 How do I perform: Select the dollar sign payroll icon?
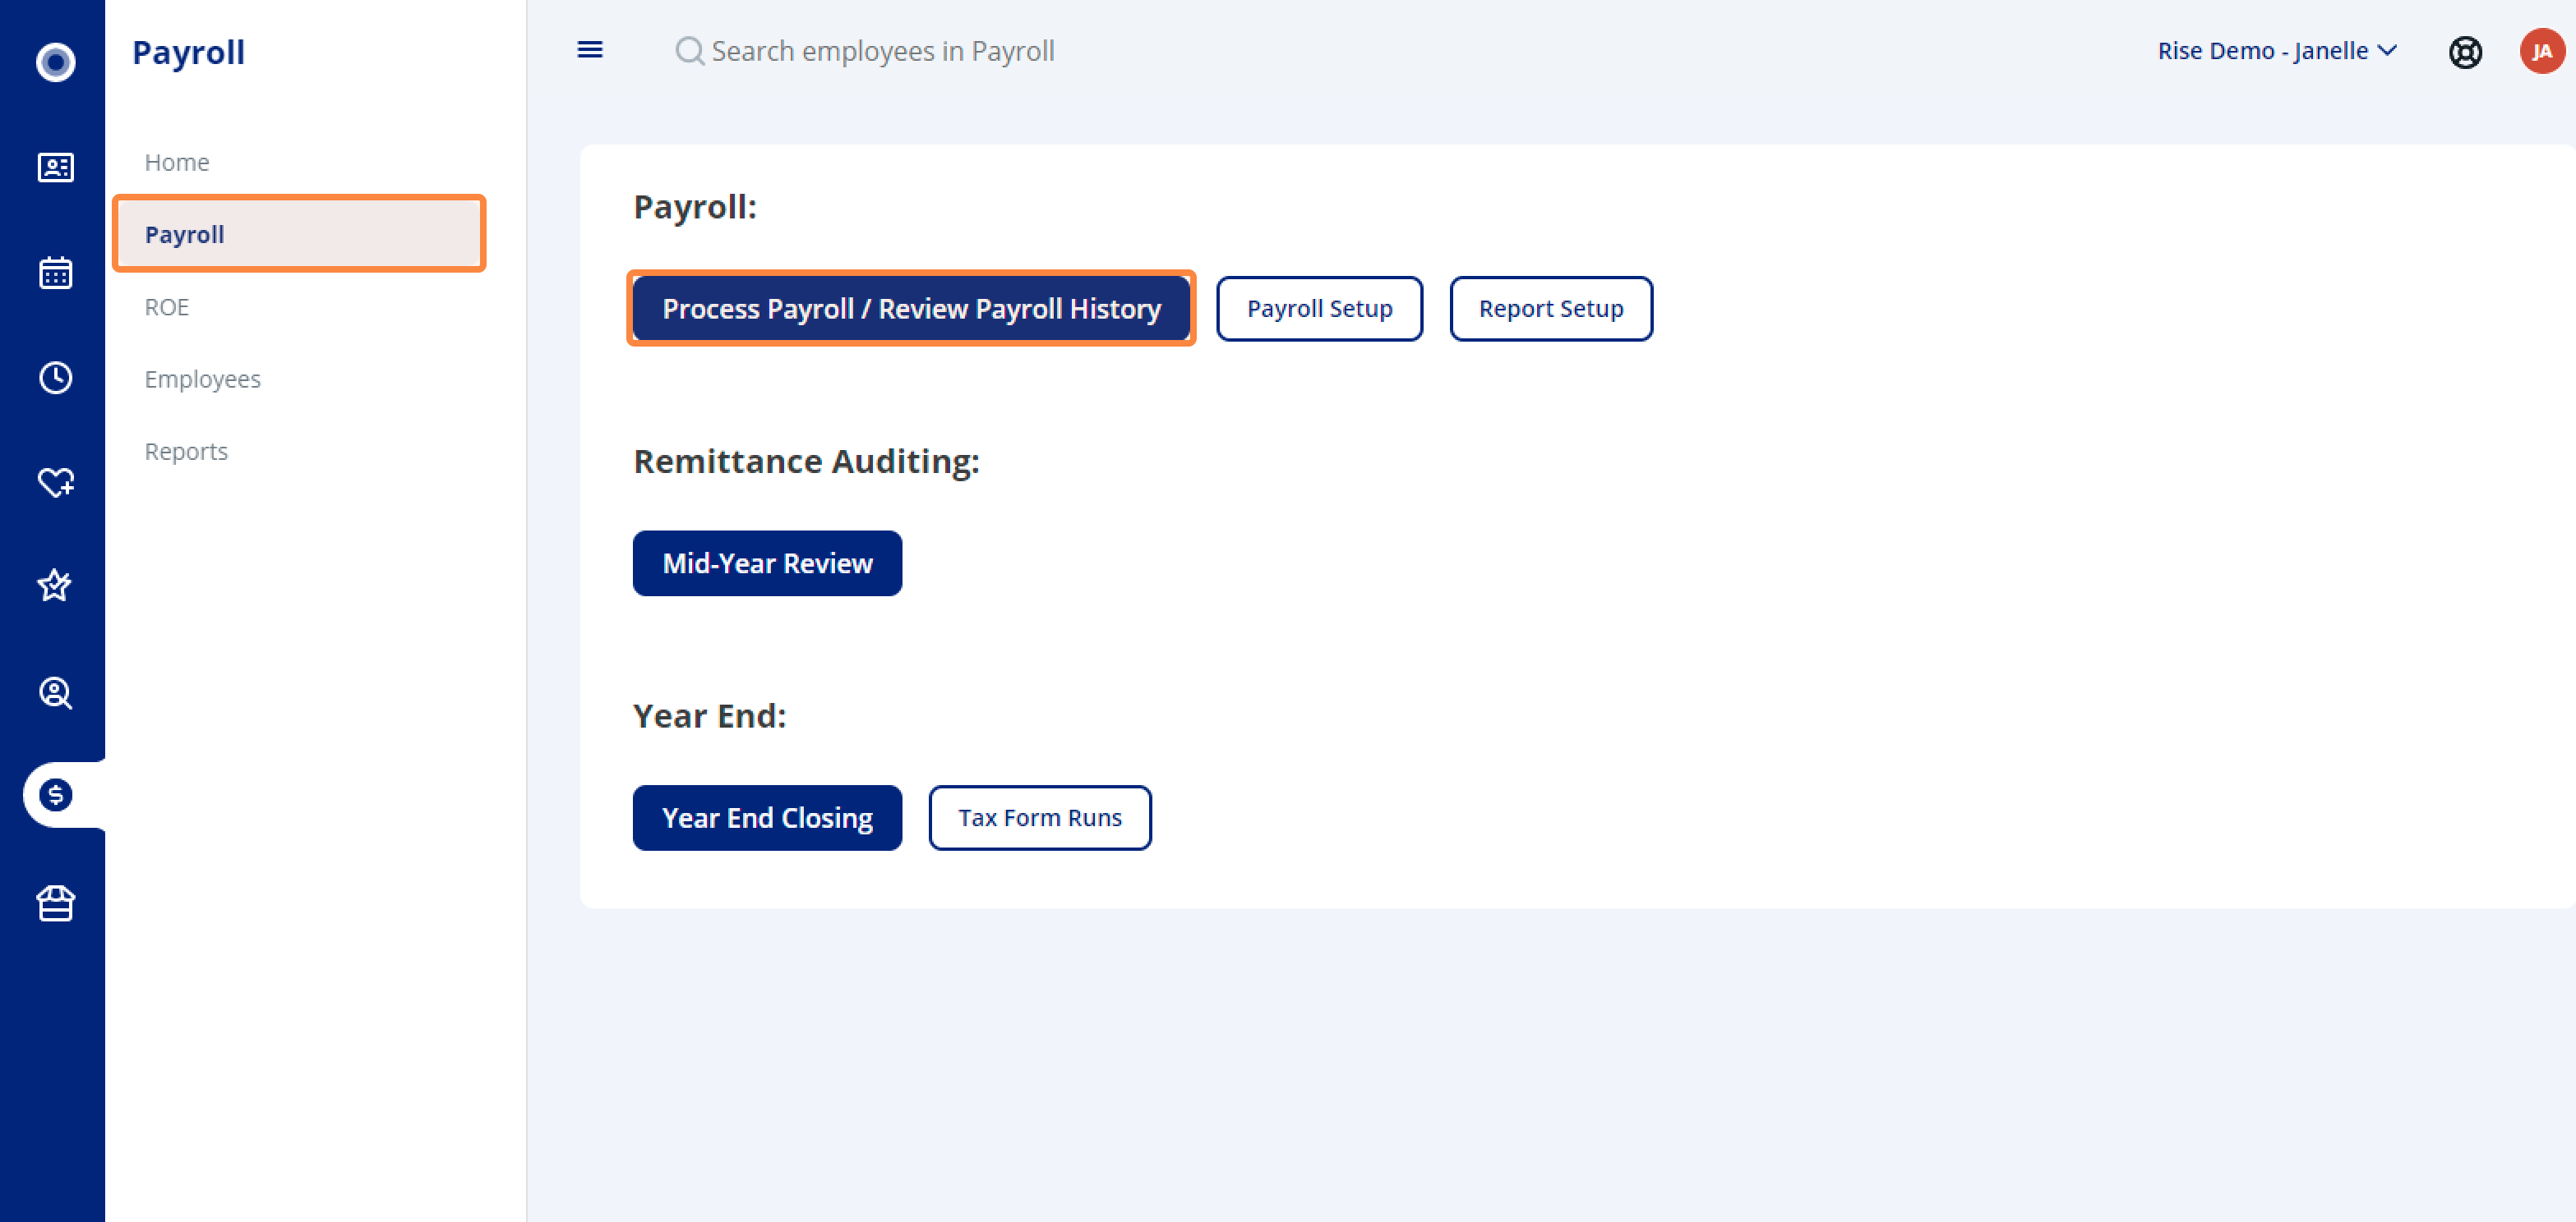tap(56, 795)
